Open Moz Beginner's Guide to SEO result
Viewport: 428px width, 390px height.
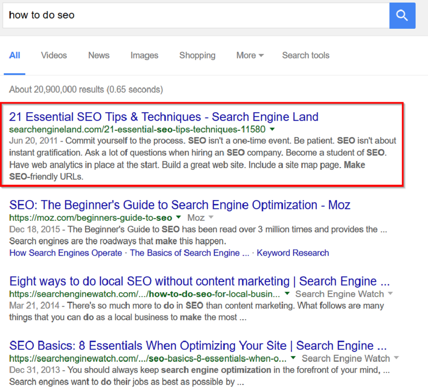[180, 205]
